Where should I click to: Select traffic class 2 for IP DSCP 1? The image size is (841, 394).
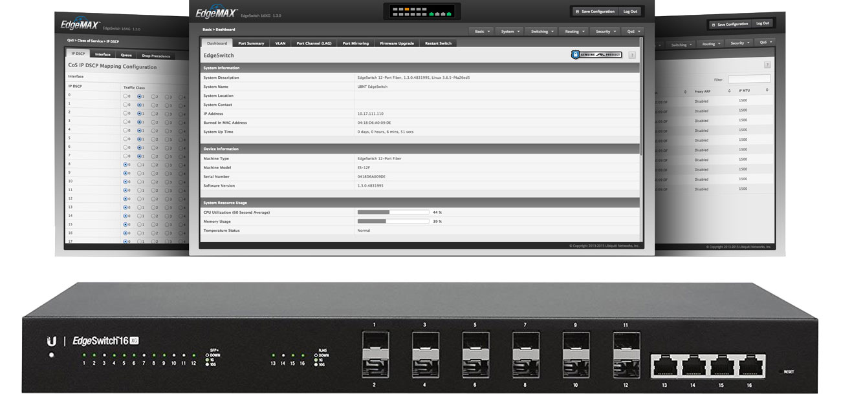click(153, 105)
